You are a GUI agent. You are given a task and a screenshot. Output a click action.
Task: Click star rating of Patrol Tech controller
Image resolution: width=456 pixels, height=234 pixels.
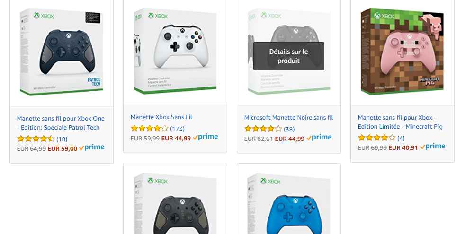(36, 139)
